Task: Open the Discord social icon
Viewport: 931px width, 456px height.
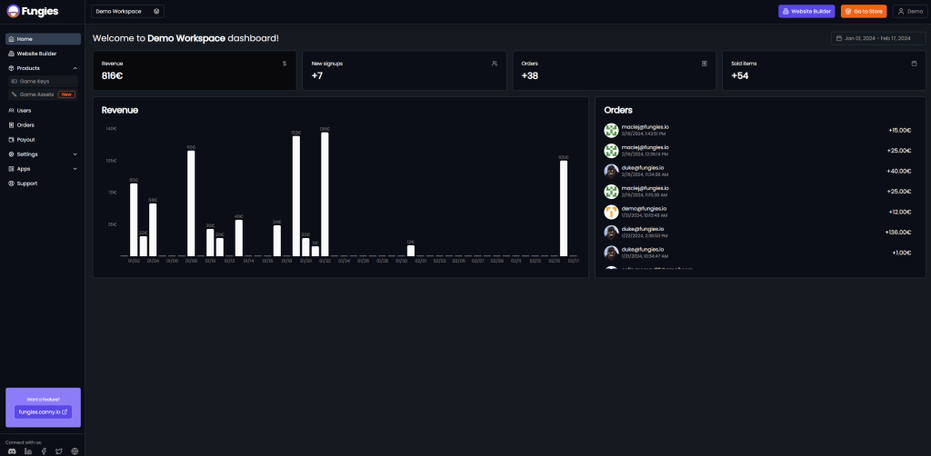Action: click(x=12, y=451)
